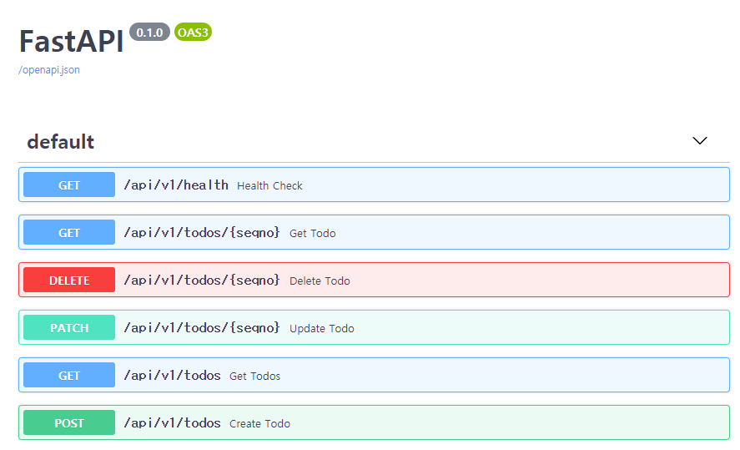Image resolution: width=740 pixels, height=450 pixels.
Task: Click the Get Todos description
Action: point(254,377)
